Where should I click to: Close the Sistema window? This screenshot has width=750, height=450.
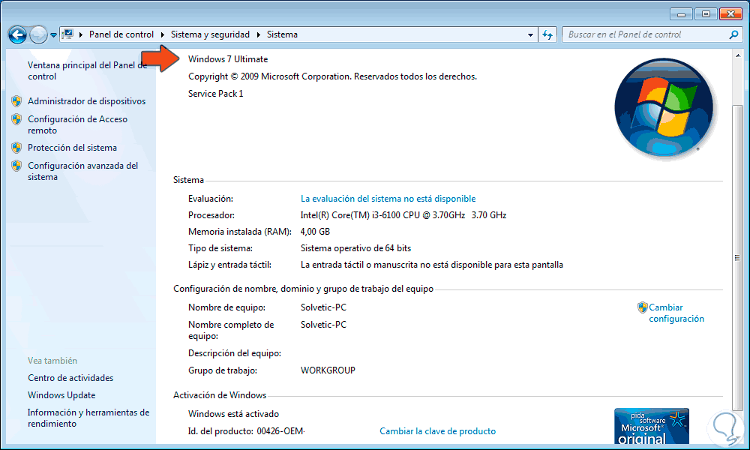click(730, 13)
